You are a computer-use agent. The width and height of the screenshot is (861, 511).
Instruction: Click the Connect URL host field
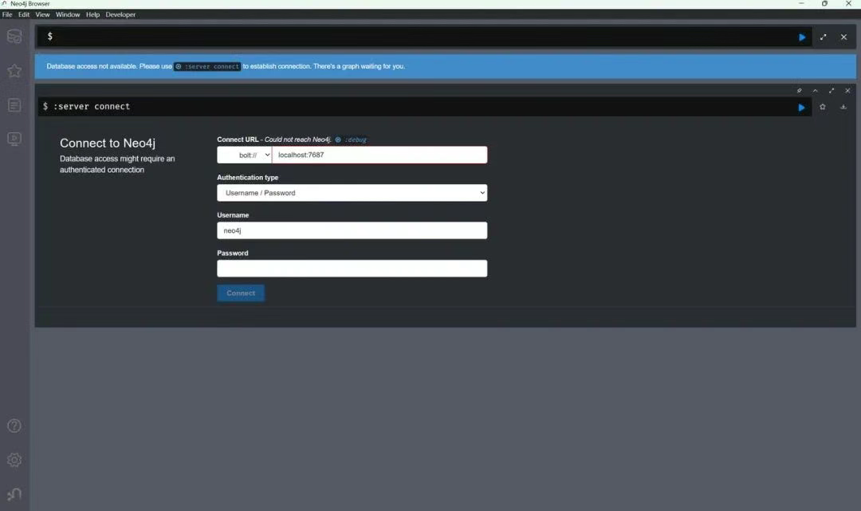(379, 155)
